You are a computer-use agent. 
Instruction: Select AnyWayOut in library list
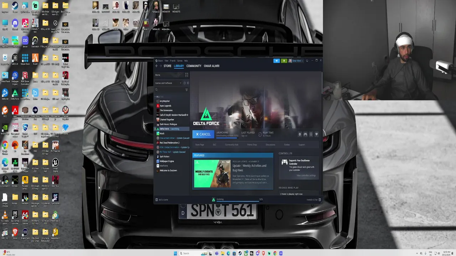pos(165,101)
